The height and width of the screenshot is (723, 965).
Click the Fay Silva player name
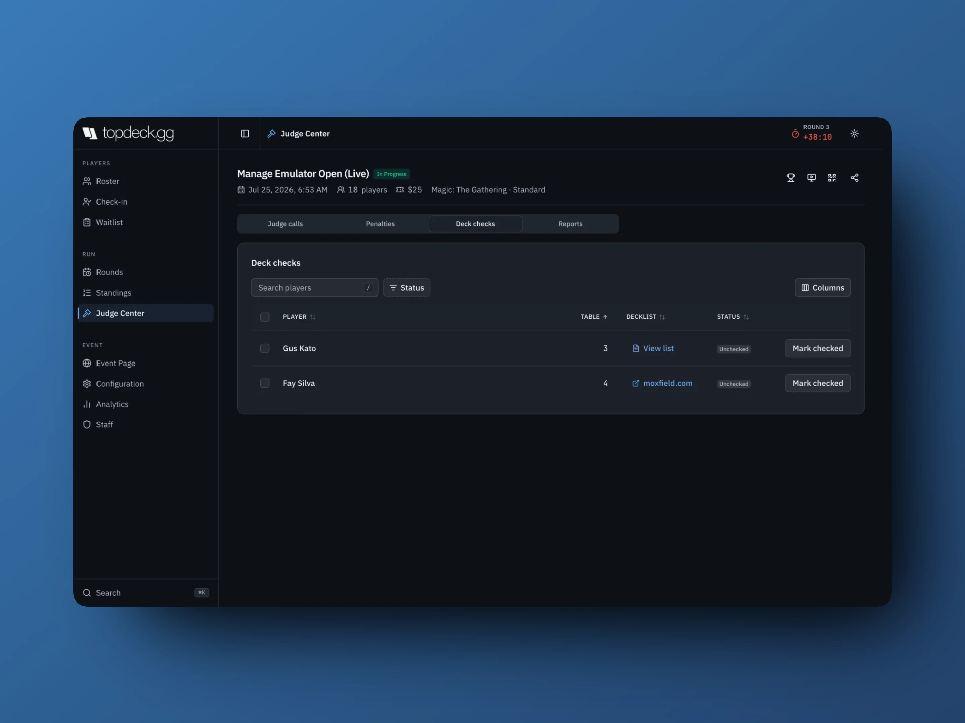pyautogui.click(x=299, y=383)
